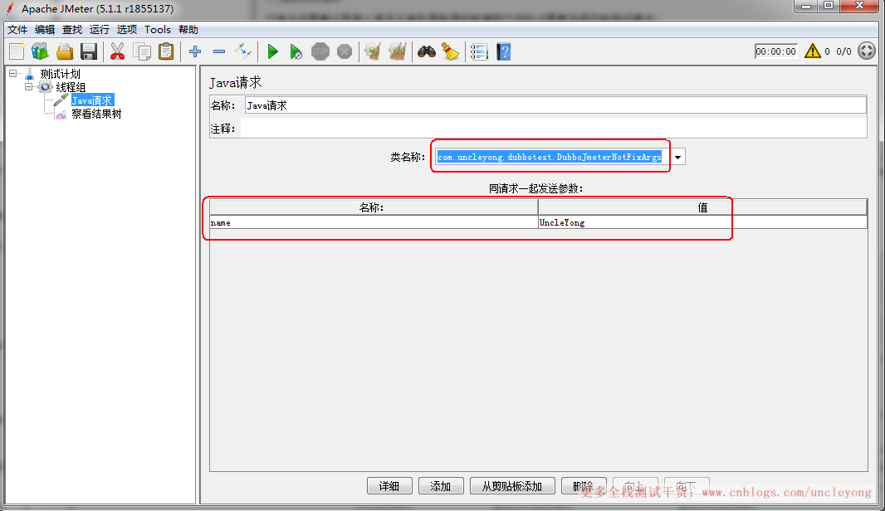Viewport: 885px width, 511px height.
Task: Click the yellow warning triangle icon
Action: click(x=812, y=51)
